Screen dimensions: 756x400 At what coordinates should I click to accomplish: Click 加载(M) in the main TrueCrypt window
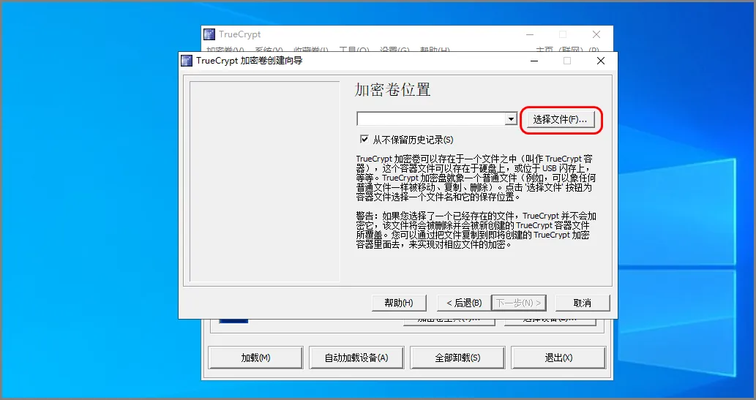255,358
